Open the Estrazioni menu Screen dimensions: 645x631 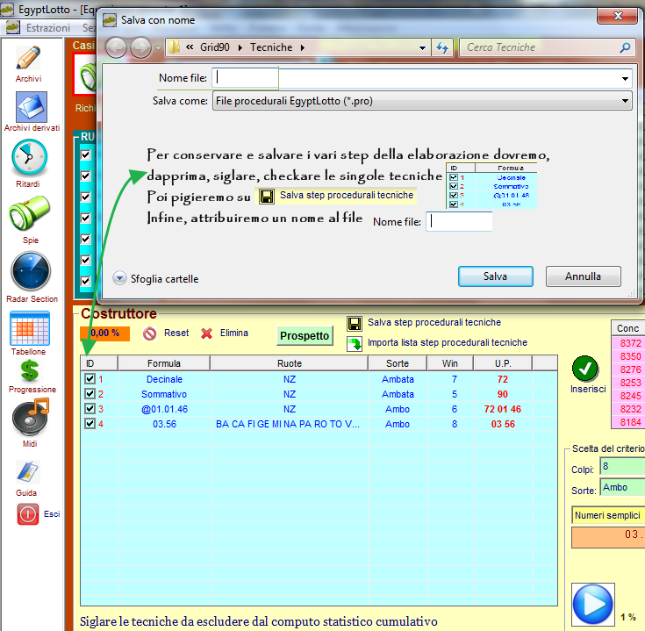point(48,28)
